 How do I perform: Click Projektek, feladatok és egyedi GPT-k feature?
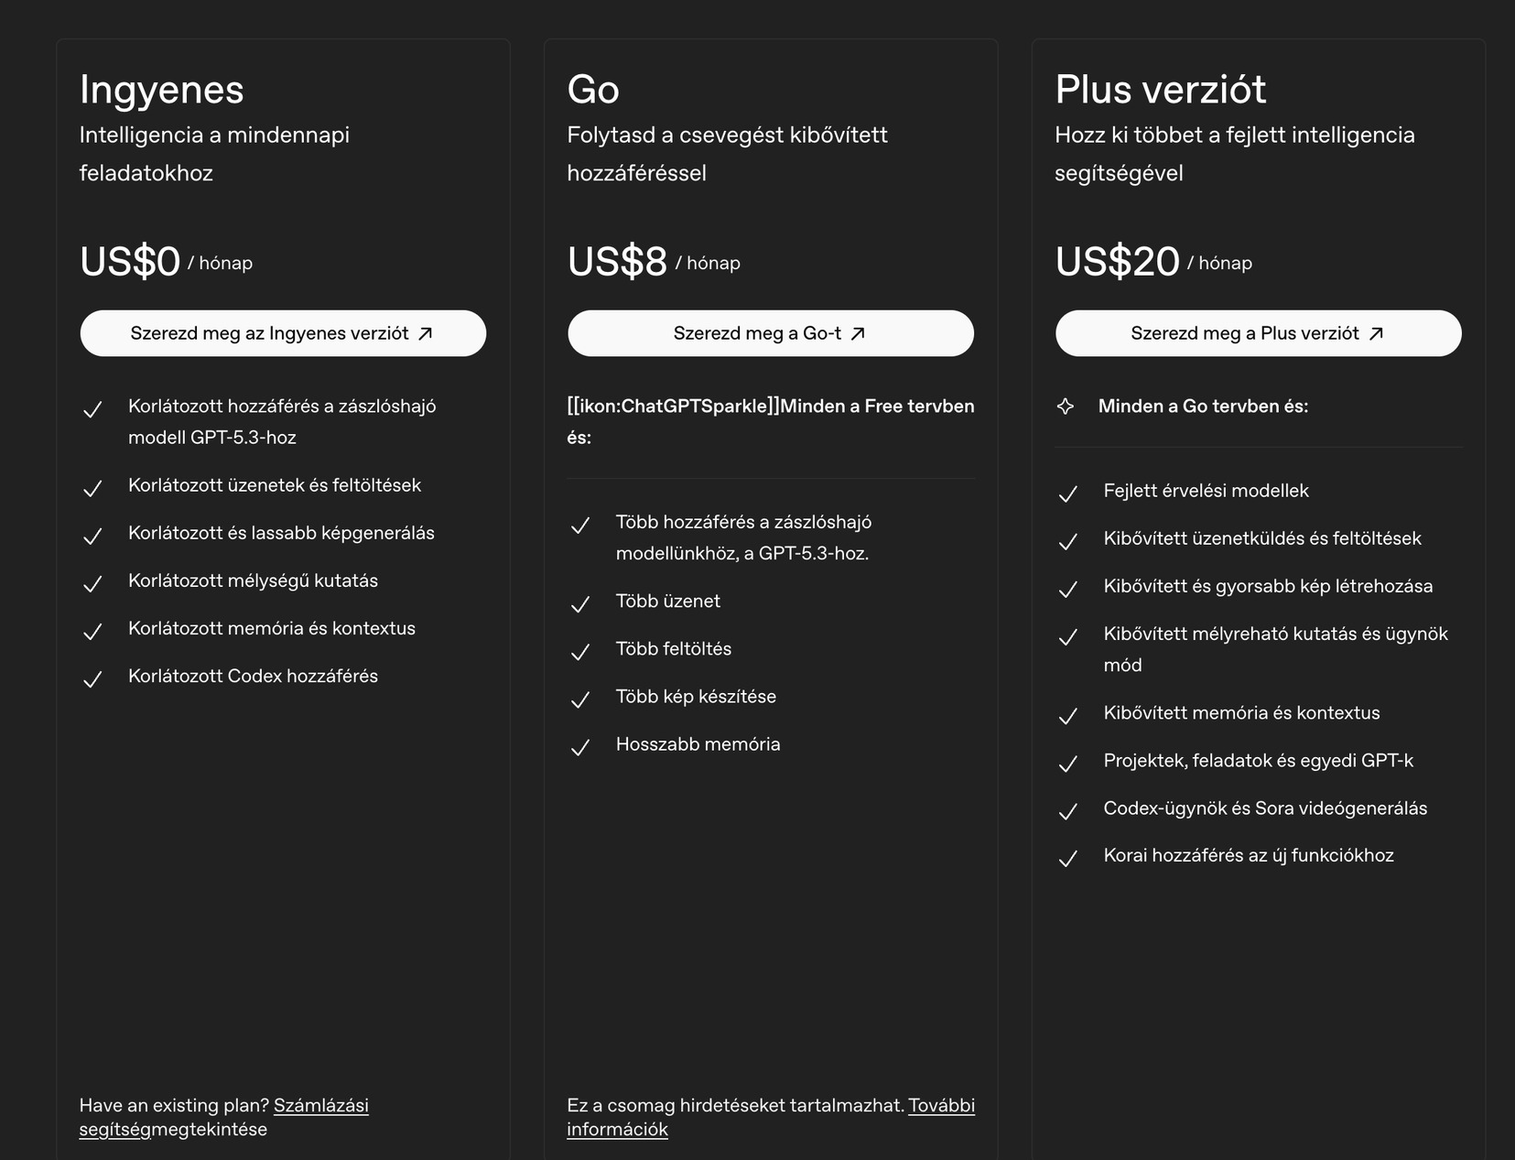(x=1258, y=761)
